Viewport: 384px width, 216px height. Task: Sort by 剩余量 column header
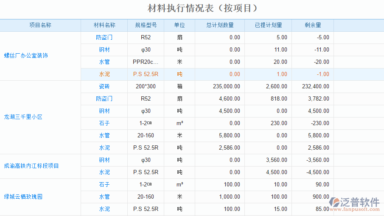pos(313,25)
